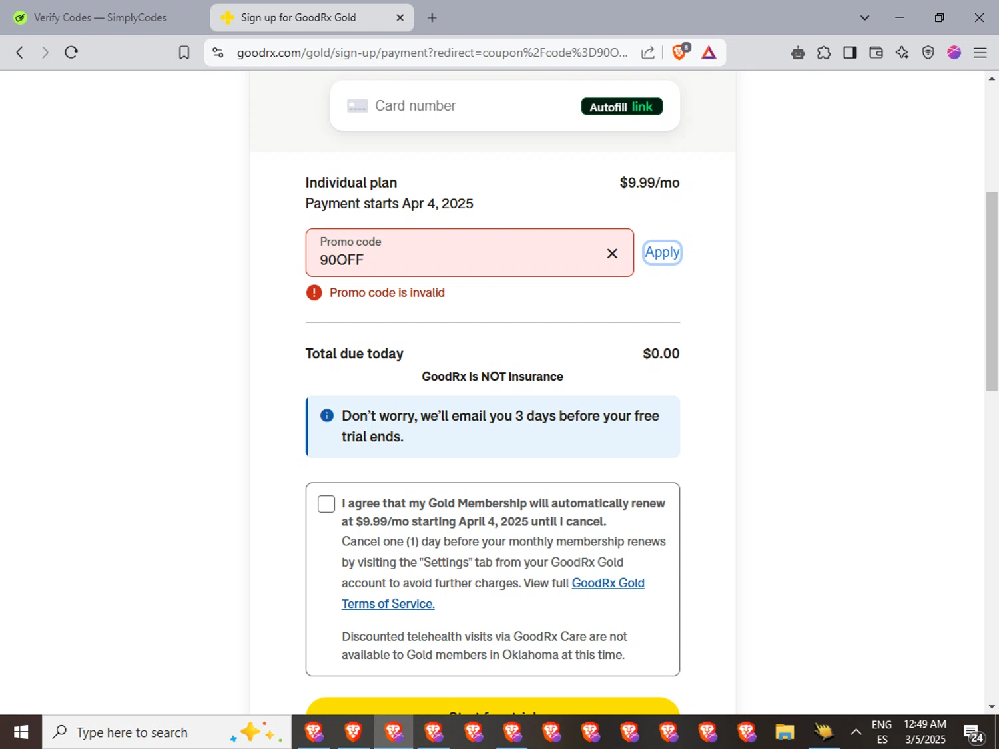Open File Explorer from the taskbar
The image size is (999, 749).
point(785,732)
